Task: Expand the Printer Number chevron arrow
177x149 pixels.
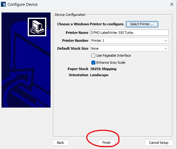Action: tap(166, 41)
